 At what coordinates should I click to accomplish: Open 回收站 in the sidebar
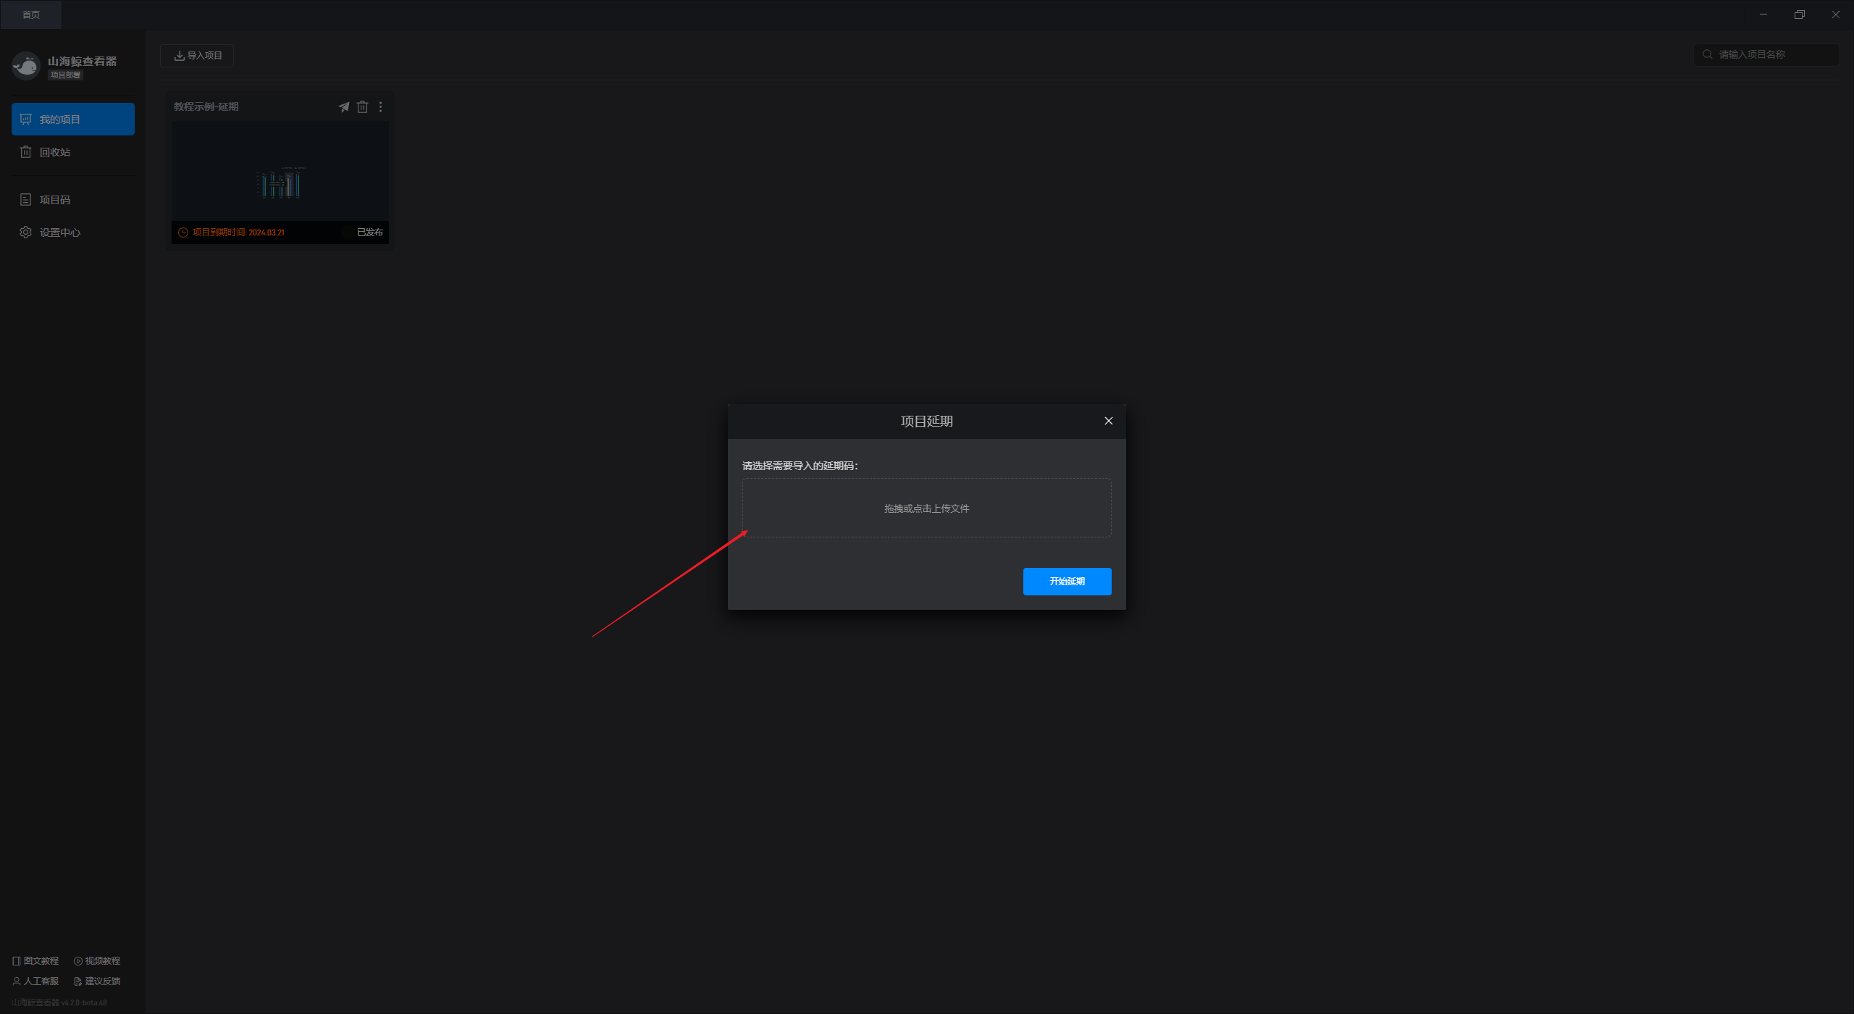click(x=54, y=152)
